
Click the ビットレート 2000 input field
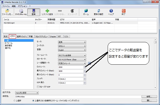71,67
